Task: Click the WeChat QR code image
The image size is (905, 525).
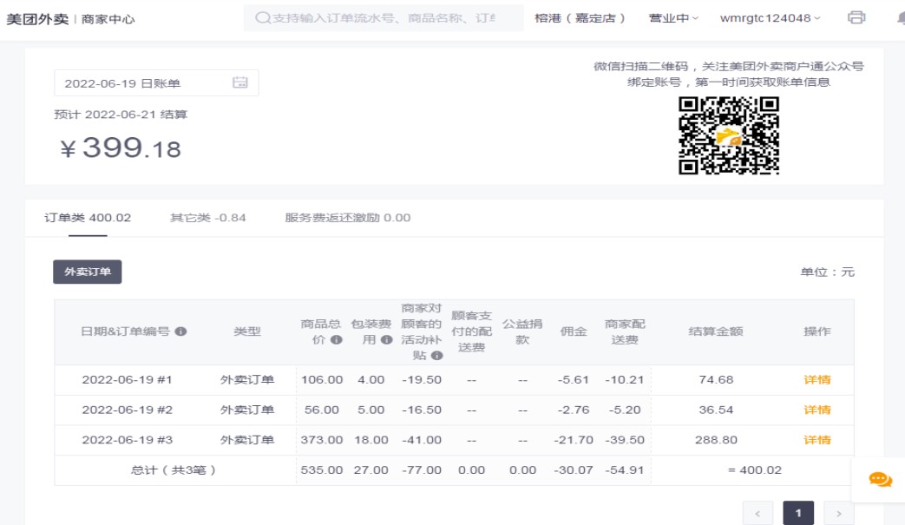Action: pyautogui.click(x=729, y=135)
